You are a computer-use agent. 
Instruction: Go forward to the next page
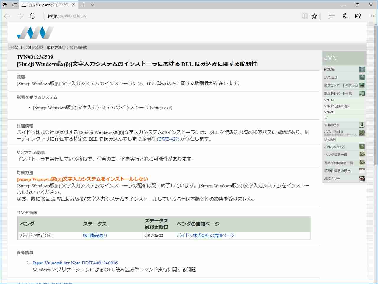(x=20, y=16)
